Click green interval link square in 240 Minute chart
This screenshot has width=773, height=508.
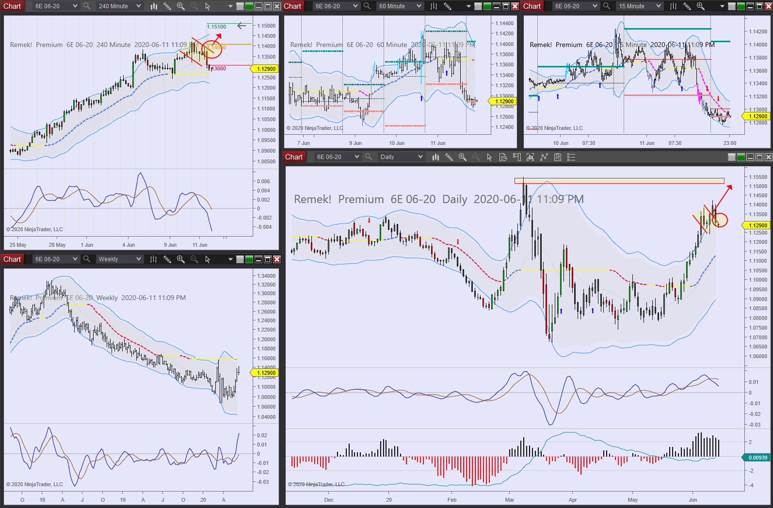point(249,6)
